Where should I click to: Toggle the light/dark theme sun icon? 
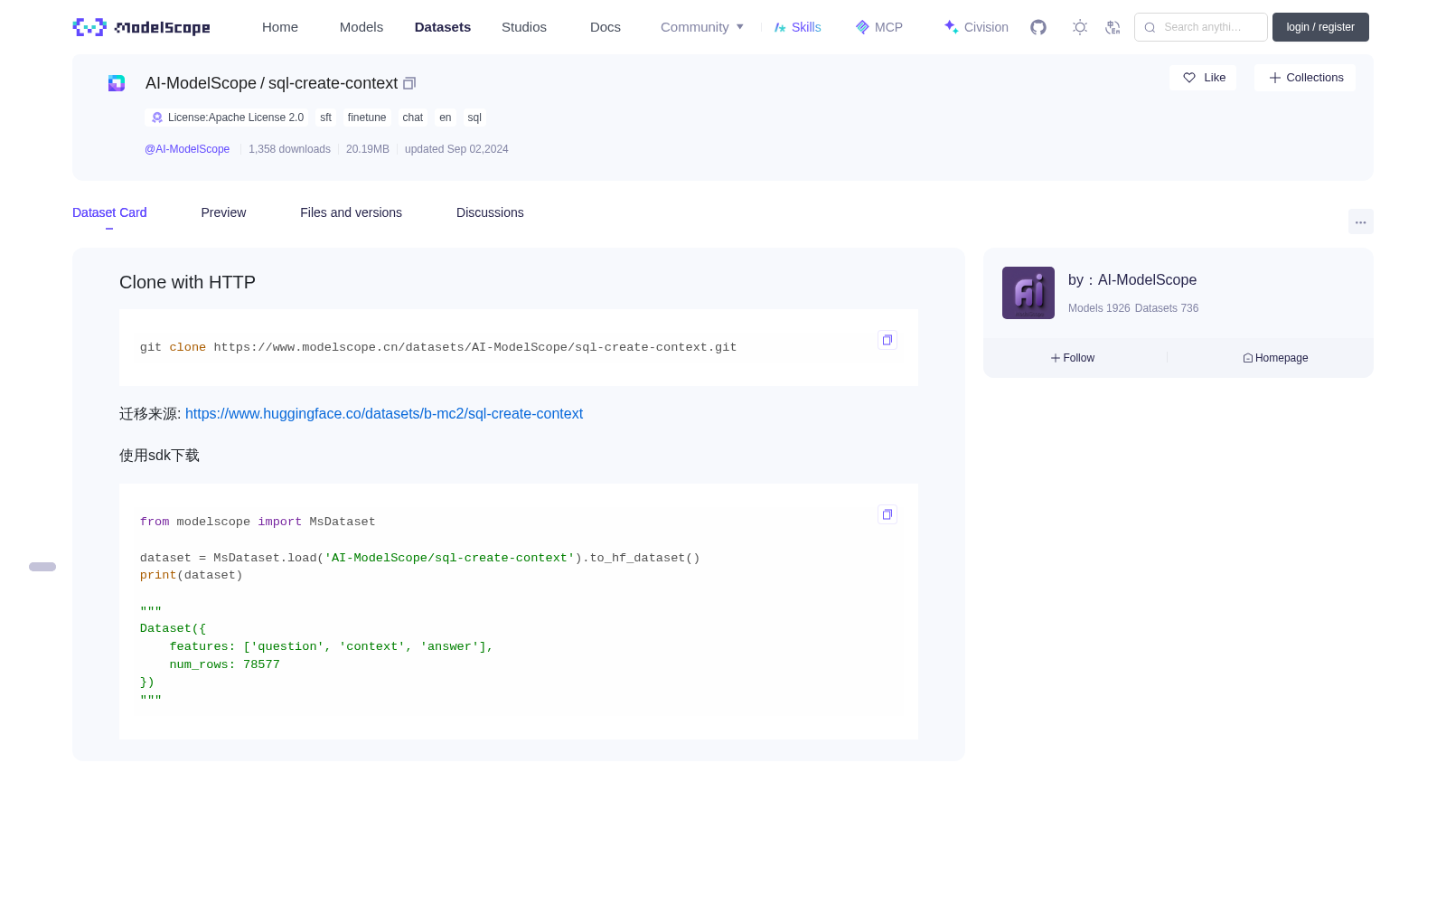1080,27
